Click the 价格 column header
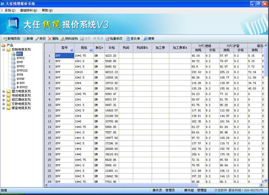This screenshot has height=195, width=269. (x=112, y=48)
